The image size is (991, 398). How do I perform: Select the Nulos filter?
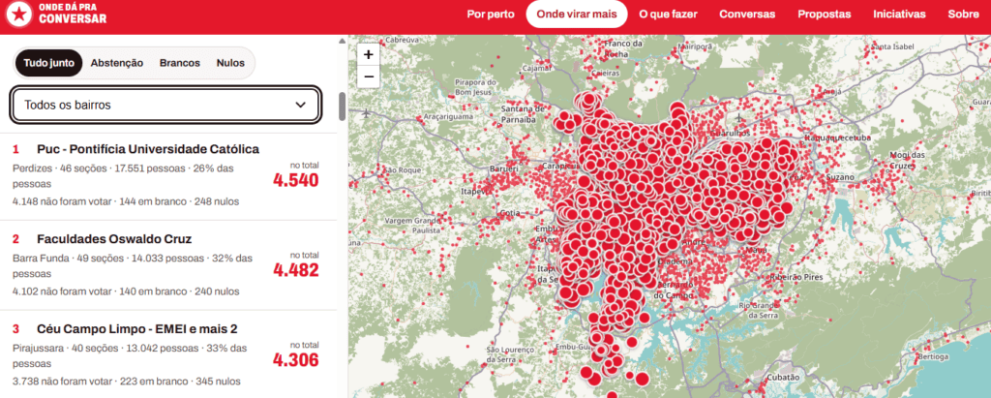pos(230,63)
